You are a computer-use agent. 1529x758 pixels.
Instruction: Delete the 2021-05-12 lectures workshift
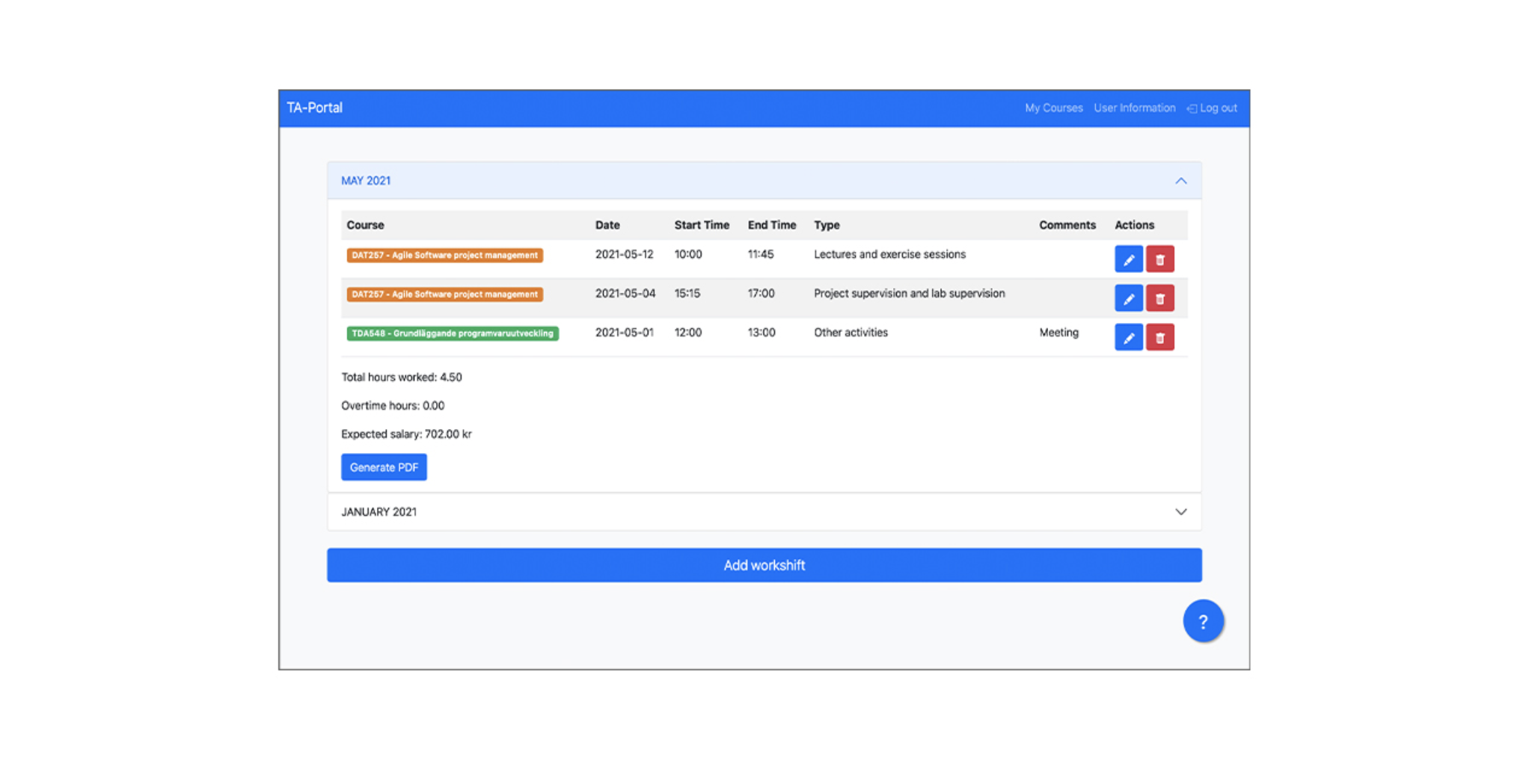1159,259
